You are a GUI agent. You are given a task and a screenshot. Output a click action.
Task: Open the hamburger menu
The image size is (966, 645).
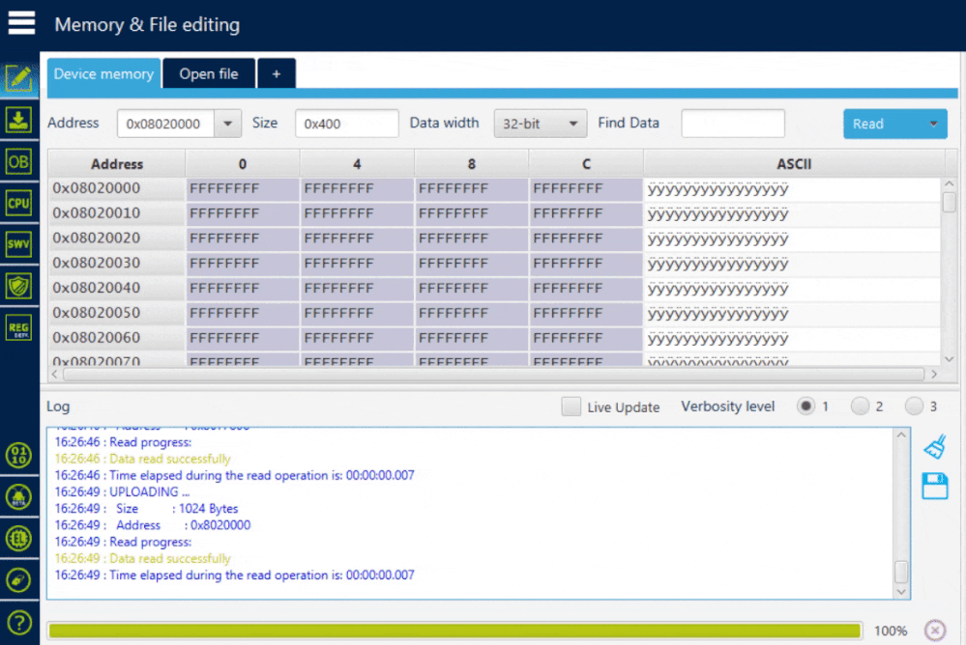coord(21,23)
